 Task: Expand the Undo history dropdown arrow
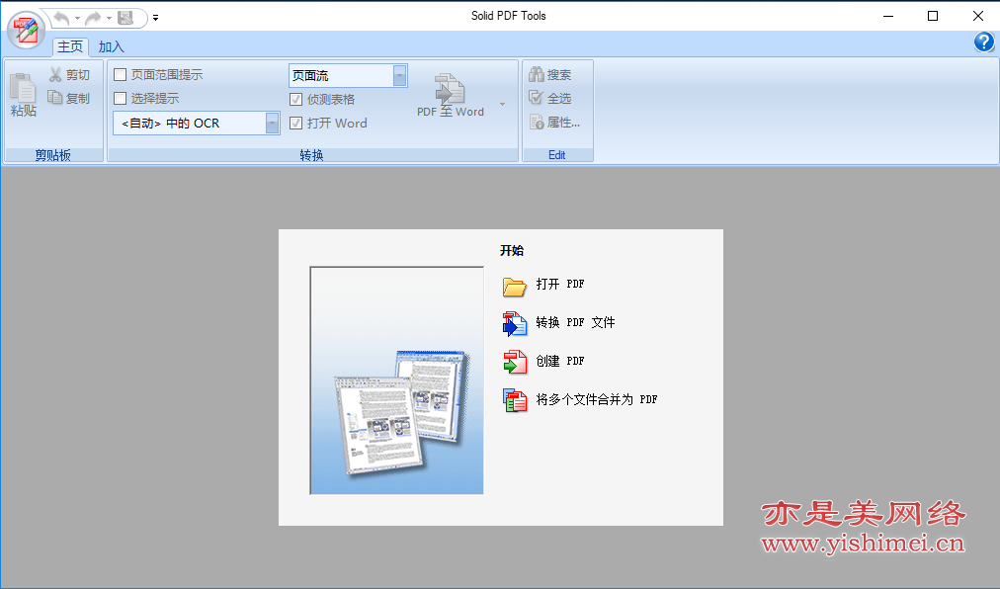pos(77,18)
